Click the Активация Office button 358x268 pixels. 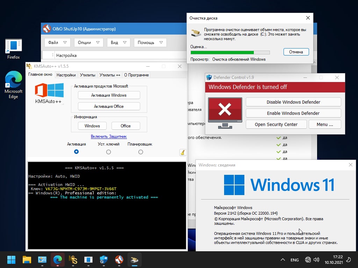click(x=109, y=106)
